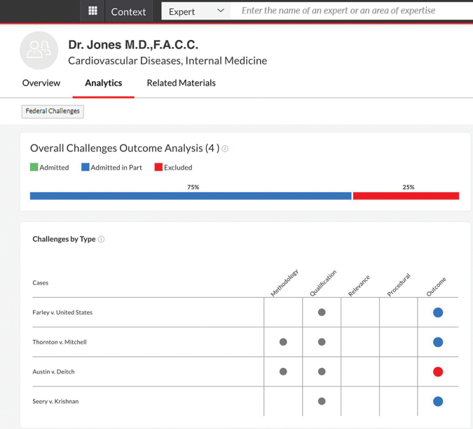The height and width of the screenshot is (429, 473).
Task: Click the 75% percentage label
Action: [x=193, y=187]
